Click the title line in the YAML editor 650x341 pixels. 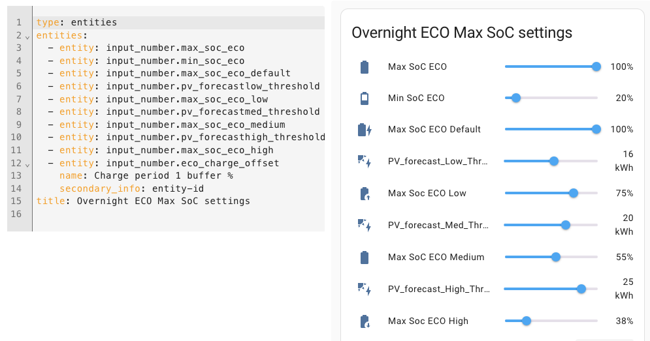point(144,201)
